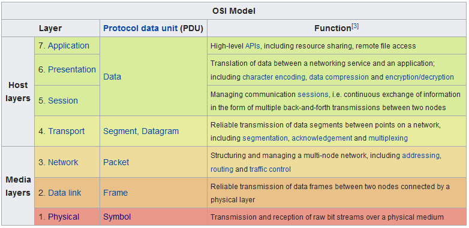The width and height of the screenshot is (469, 228).
Task: Open the acknowledgement link
Action: (x=322, y=138)
